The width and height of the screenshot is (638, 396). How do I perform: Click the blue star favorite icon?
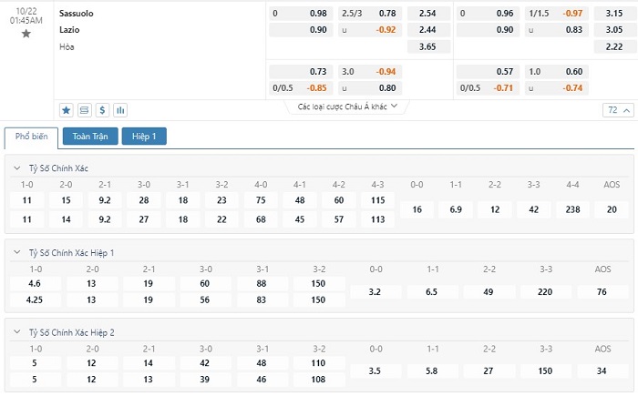click(67, 110)
